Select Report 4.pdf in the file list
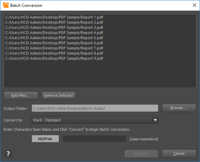The image size is (200, 162). [54, 33]
